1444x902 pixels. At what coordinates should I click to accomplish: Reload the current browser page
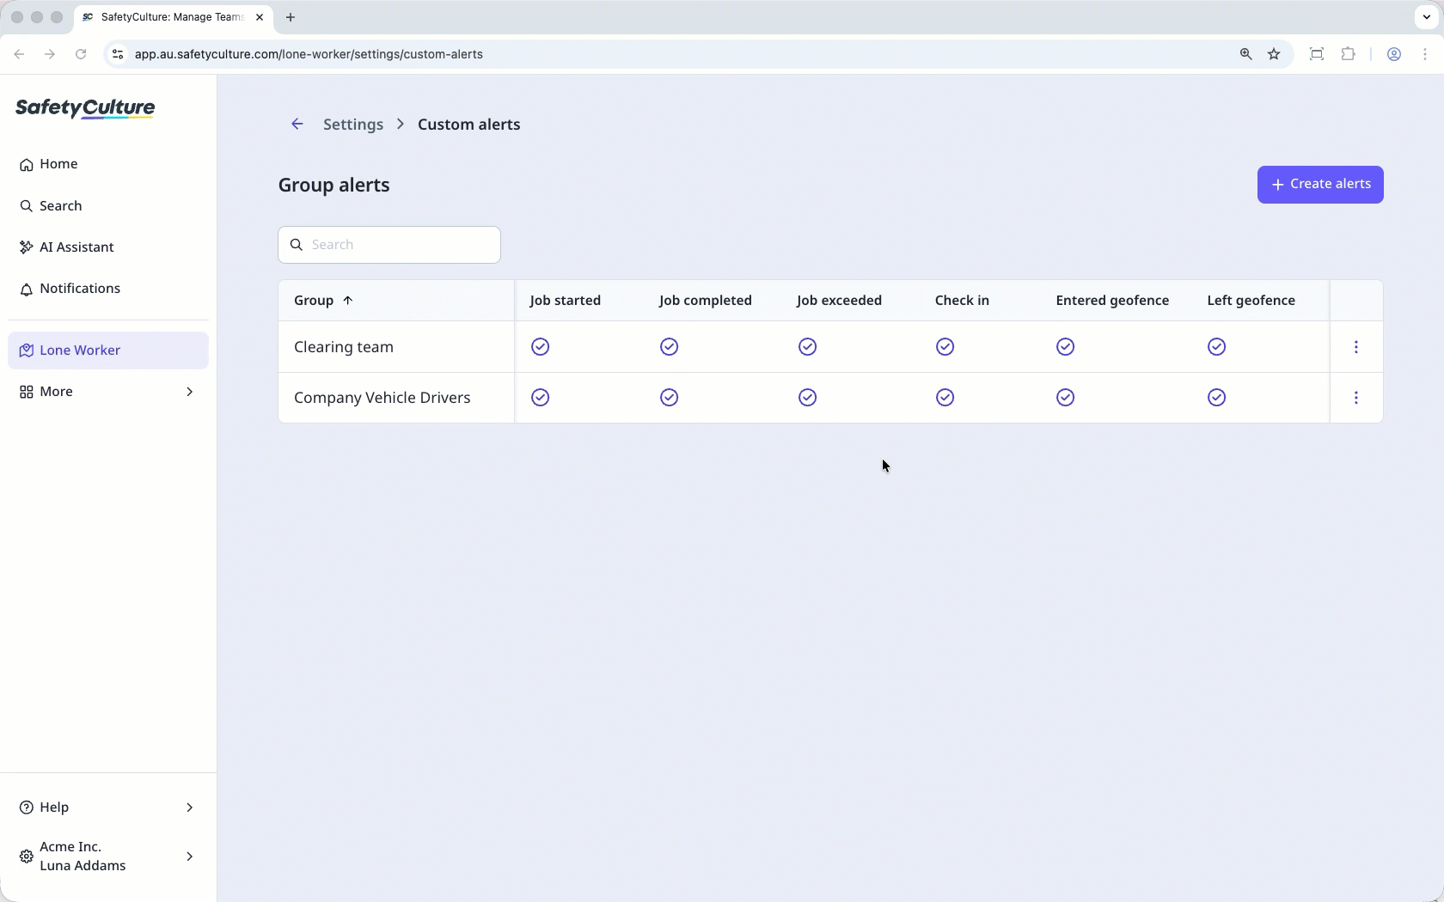pos(81,54)
